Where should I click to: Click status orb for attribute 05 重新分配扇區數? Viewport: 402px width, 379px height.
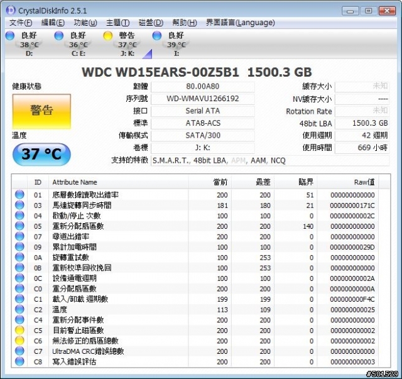tap(19, 226)
